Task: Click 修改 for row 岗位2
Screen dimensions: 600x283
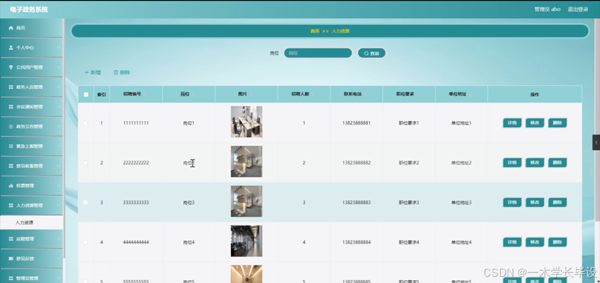Action: click(x=535, y=163)
